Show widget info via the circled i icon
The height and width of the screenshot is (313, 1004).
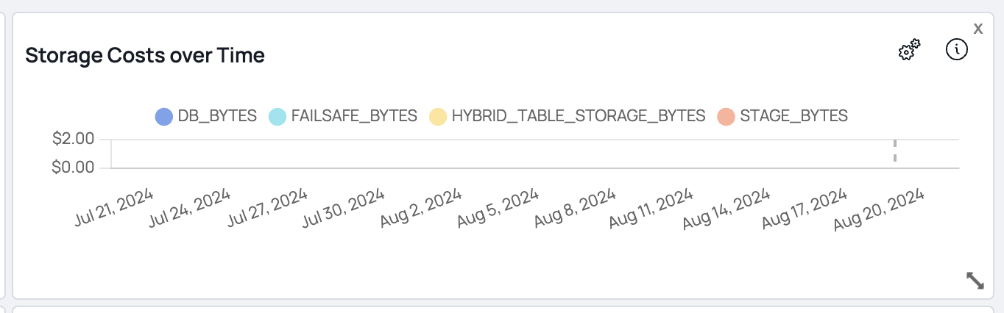coord(956,50)
